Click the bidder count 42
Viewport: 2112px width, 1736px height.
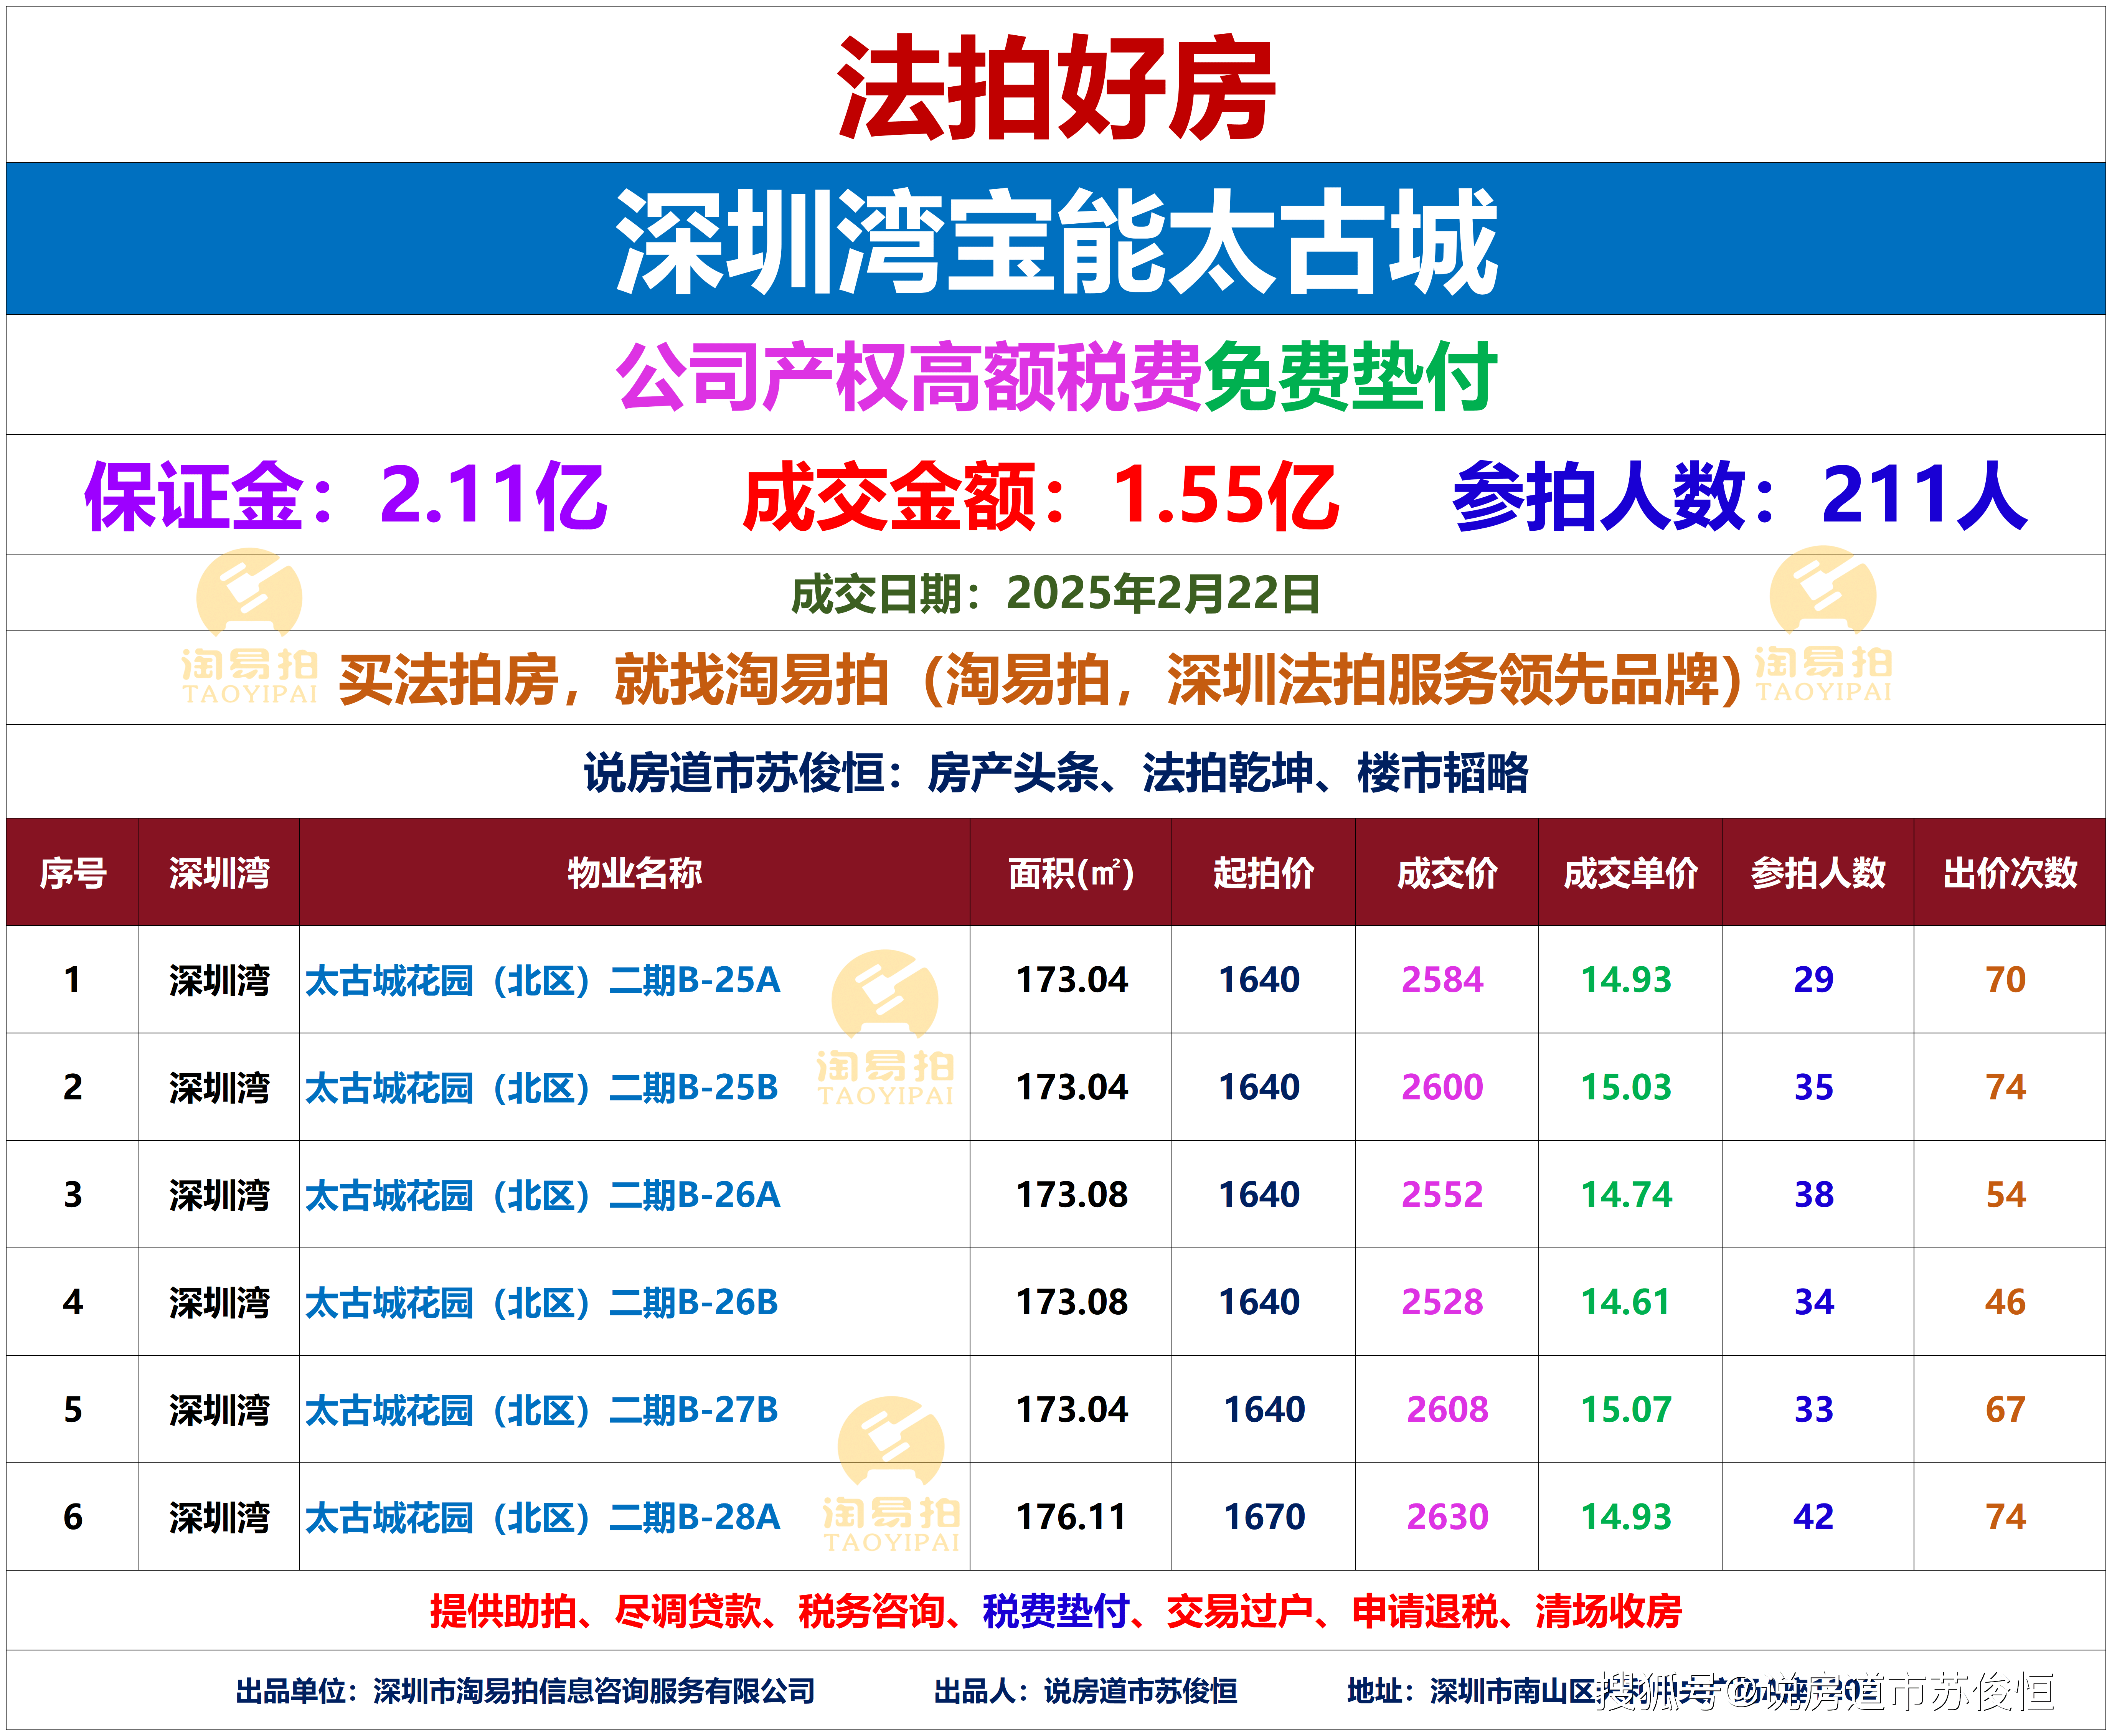point(1814,1517)
